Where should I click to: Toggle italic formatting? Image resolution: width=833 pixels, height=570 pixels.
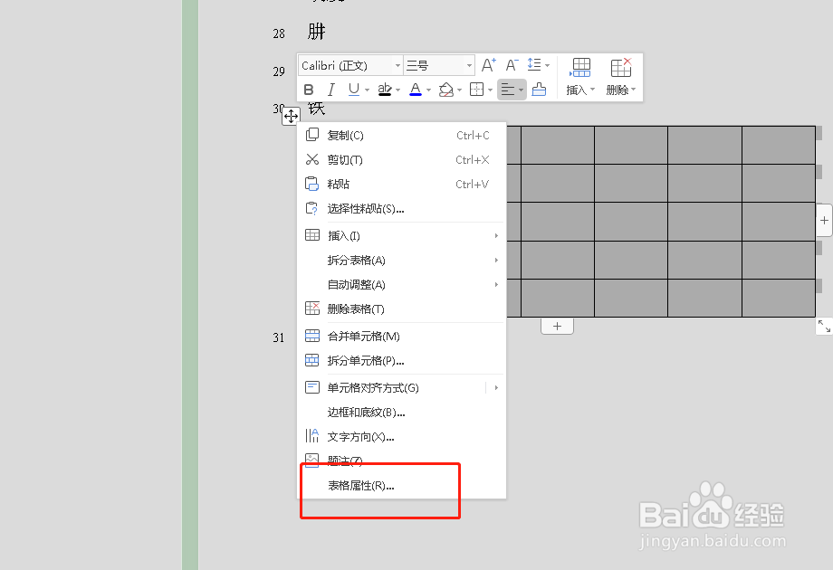(330, 89)
